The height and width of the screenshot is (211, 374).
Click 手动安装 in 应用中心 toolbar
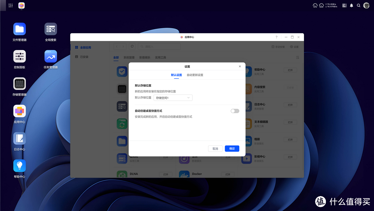tap(278, 47)
